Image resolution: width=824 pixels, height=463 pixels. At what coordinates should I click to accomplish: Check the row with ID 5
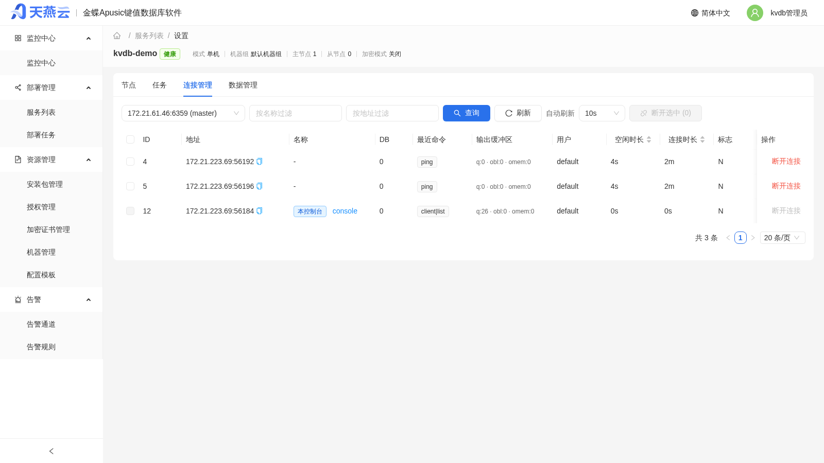[130, 186]
